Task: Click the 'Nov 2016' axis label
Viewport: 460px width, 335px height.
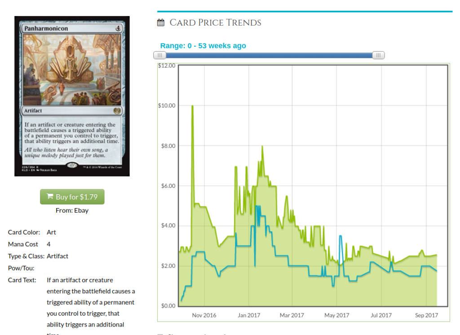Action: [204, 315]
